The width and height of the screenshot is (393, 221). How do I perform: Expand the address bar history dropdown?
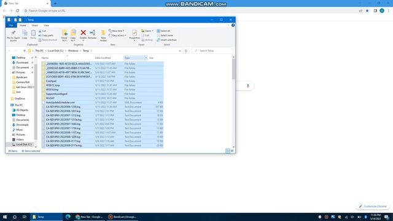[180, 51]
